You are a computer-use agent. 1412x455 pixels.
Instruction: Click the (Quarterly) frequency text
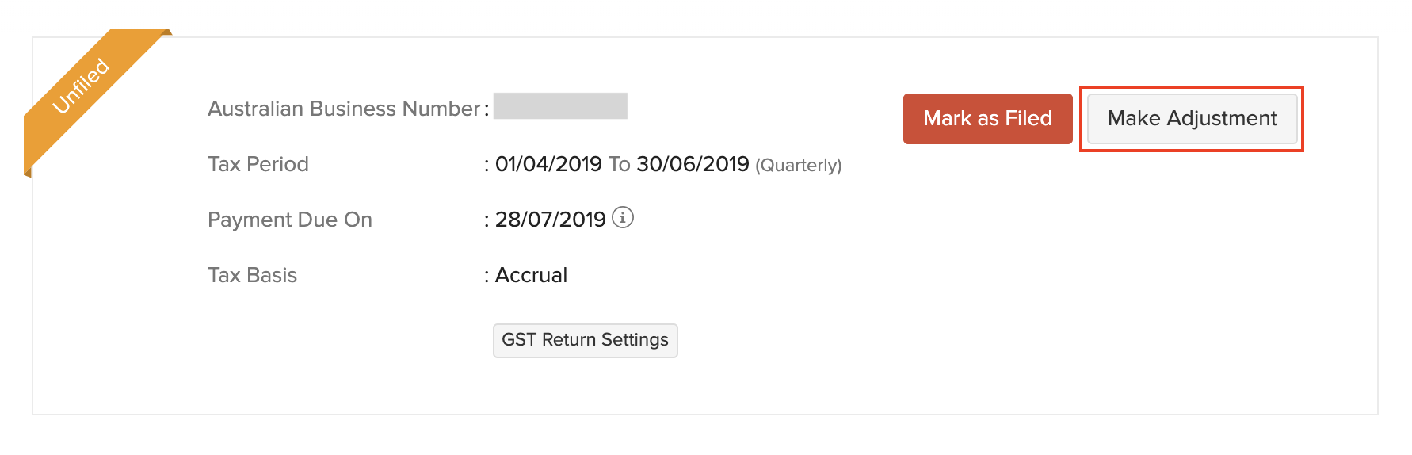(x=798, y=165)
